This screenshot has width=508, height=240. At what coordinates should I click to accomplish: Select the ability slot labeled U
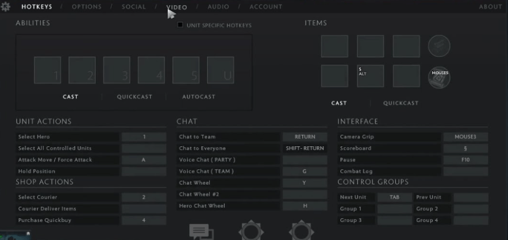[220, 70]
